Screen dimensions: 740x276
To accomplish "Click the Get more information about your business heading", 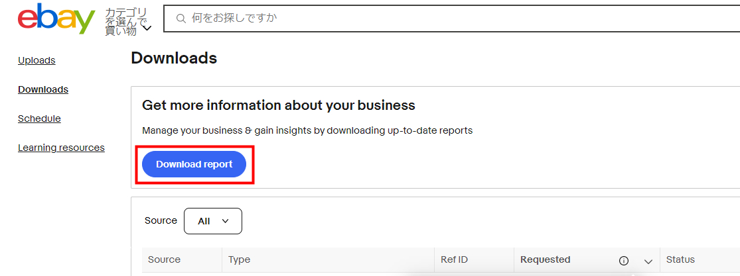I will (279, 105).
